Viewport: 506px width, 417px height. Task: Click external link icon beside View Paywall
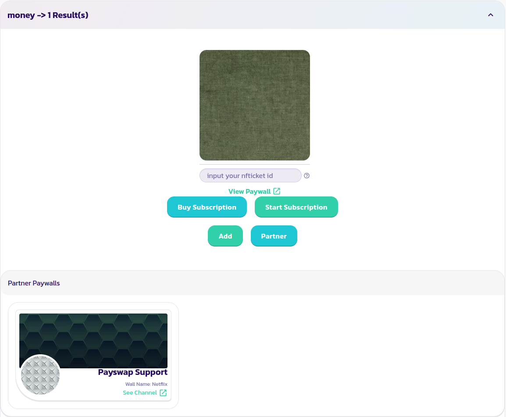click(277, 191)
